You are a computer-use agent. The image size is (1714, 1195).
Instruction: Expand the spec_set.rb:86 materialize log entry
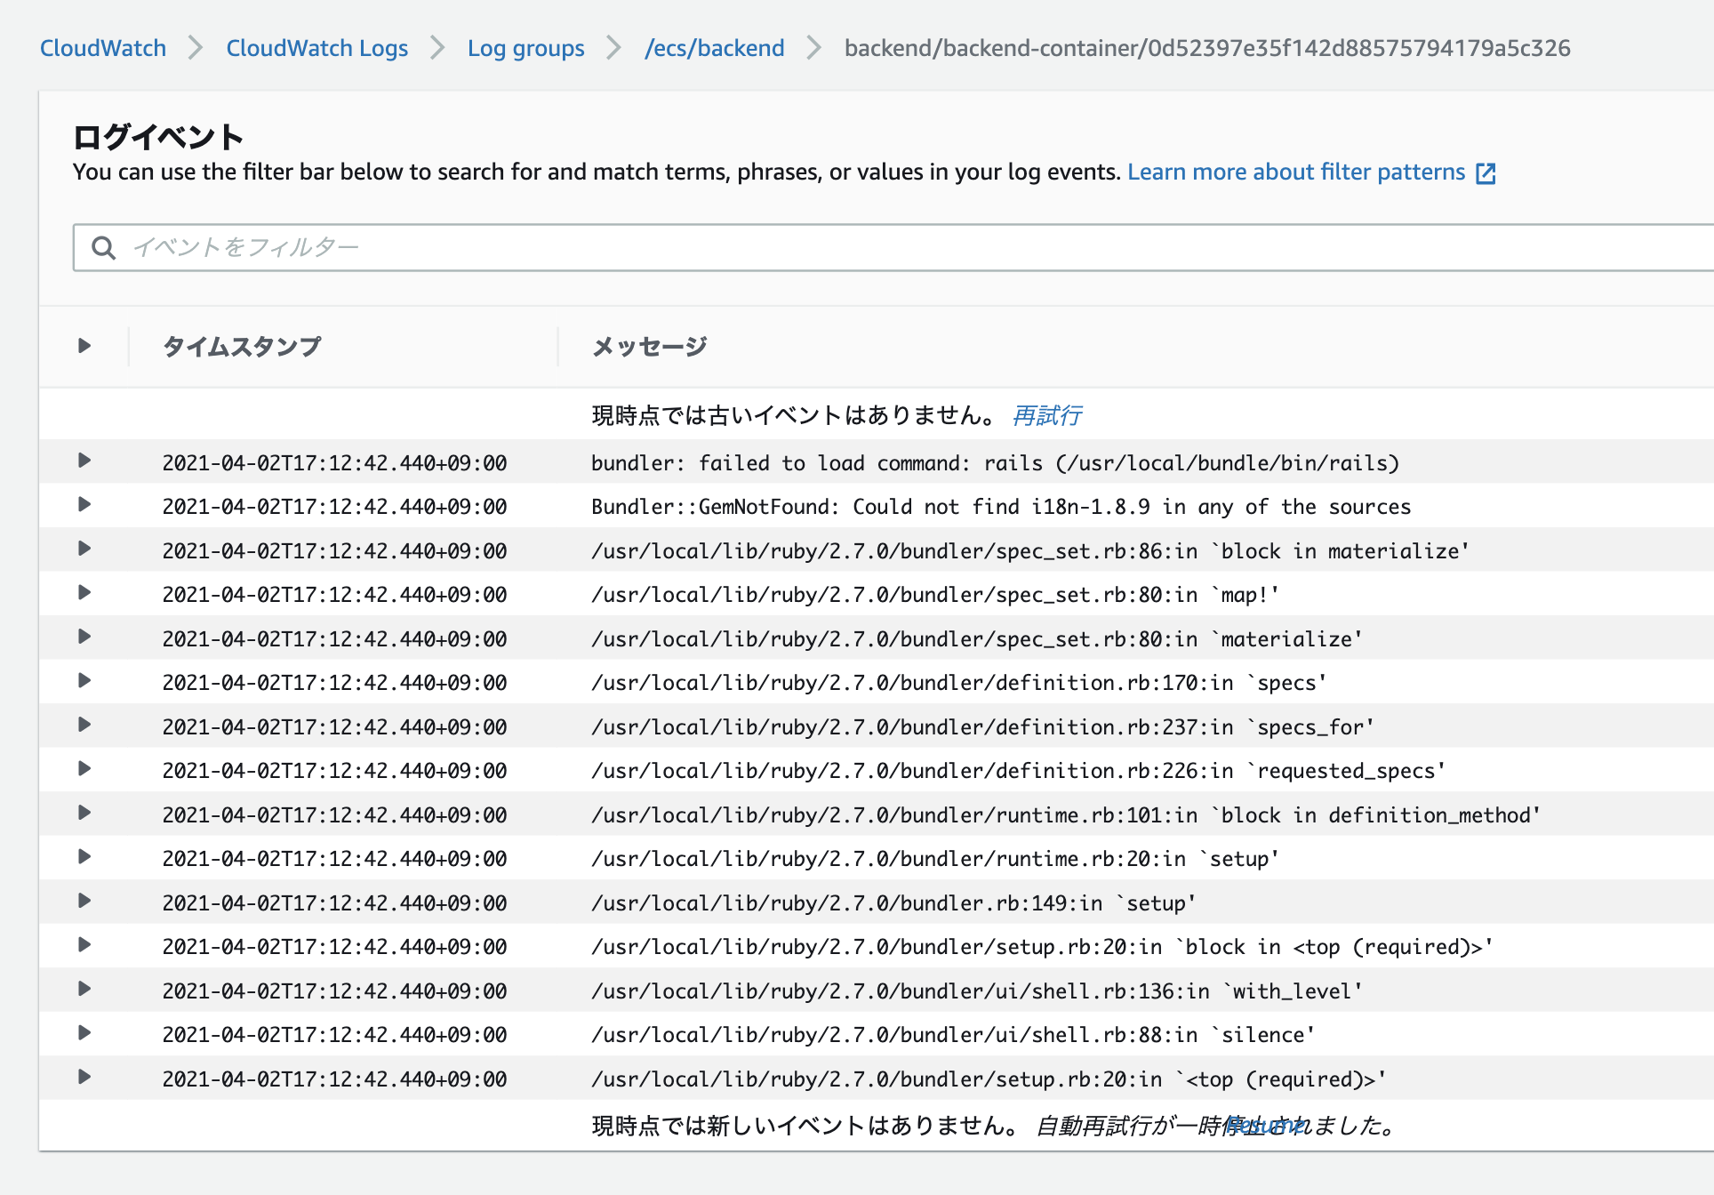84,549
